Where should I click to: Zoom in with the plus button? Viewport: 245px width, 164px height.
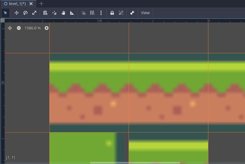(x=46, y=28)
